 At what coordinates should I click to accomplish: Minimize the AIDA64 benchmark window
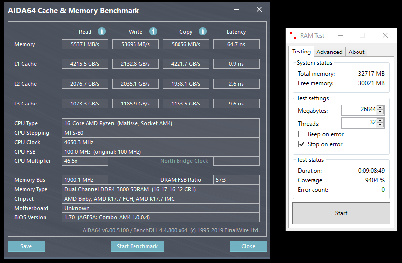tap(236, 10)
